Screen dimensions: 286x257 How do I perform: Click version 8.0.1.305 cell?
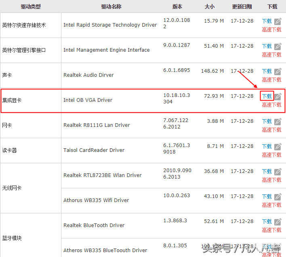coord(175,245)
